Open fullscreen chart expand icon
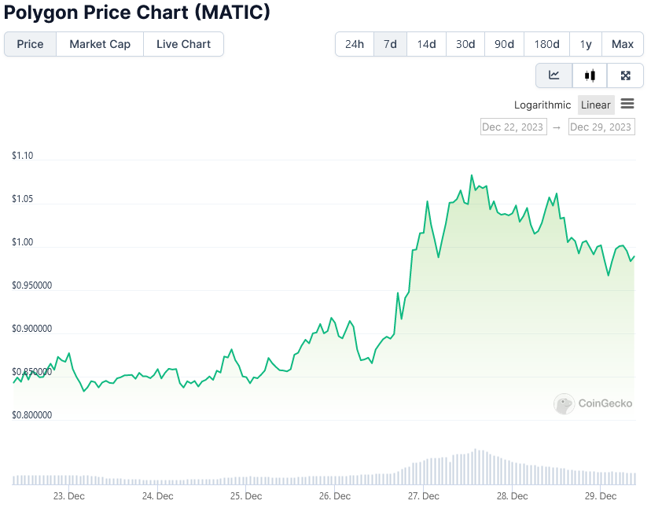Screen dimensions: 651x508 click(625, 75)
